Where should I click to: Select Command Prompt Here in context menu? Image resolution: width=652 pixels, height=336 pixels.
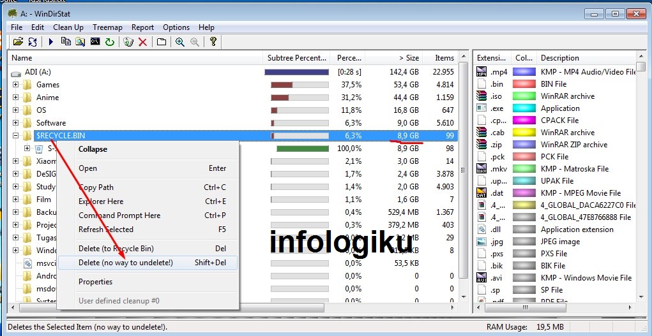click(148, 215)
